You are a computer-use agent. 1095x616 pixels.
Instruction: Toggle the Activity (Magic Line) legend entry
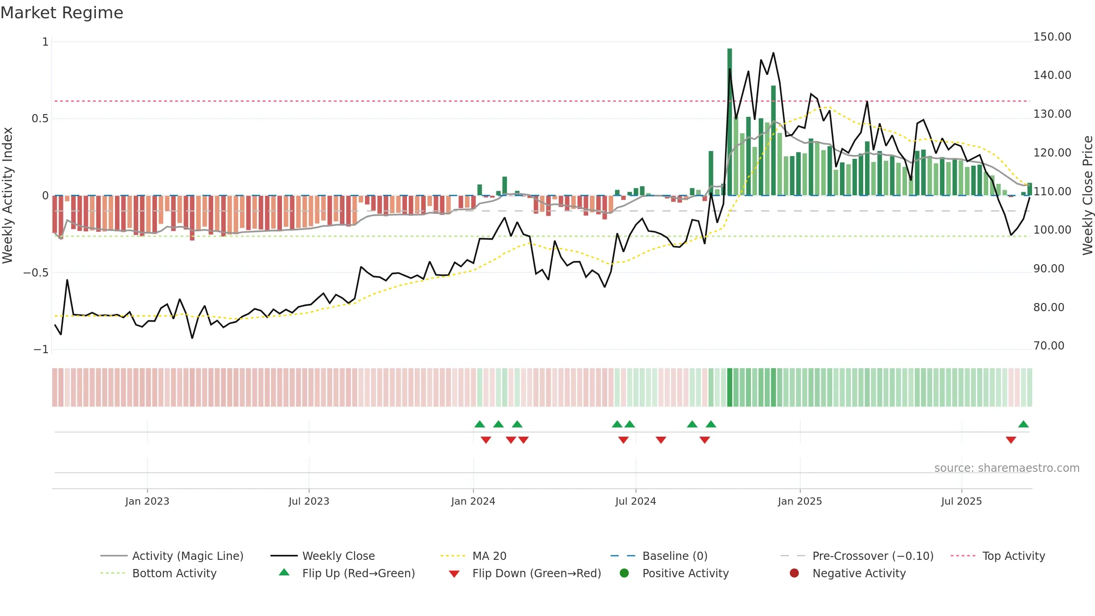[172, 556]
